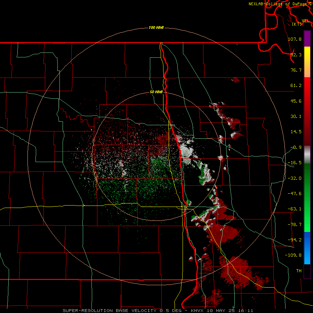Viewport: 313px width, 313px height.
Task: Pick the blue segment of the color bar
Action: pos(307,248)
